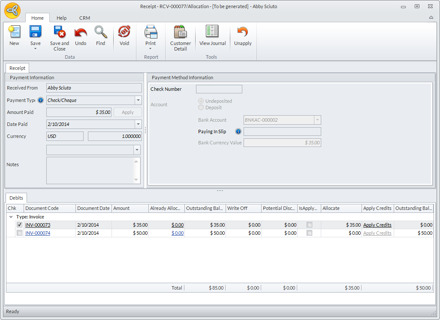440x320 pixels.
Task: Open the Customer Detail tool
Action: coord(181,33)
